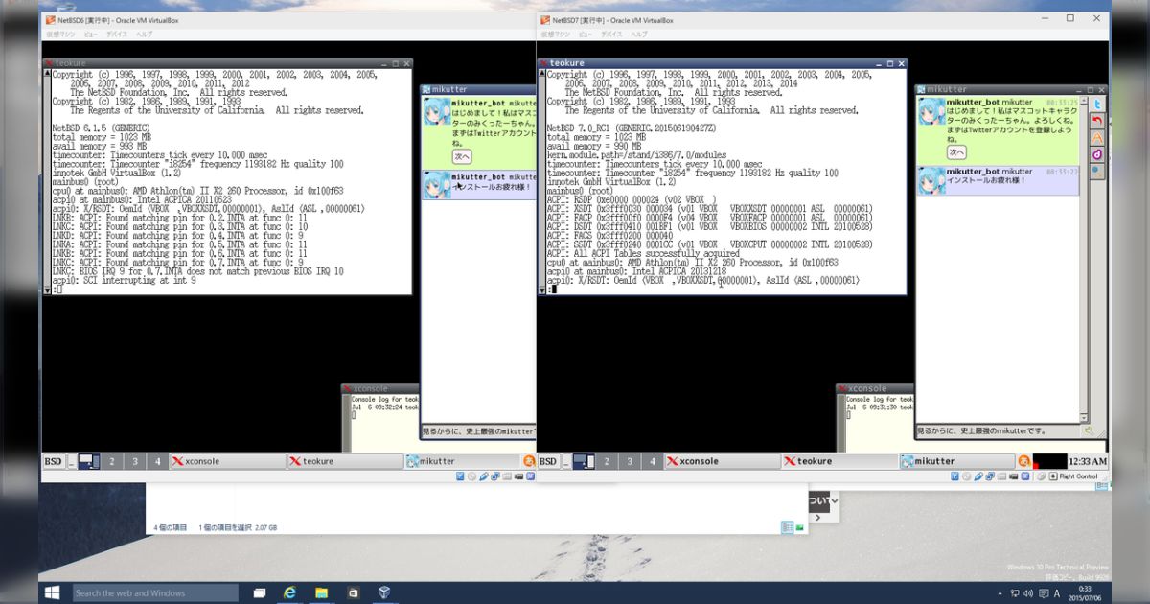
Task: Click scrollbar up arrow in NetBSD7 mikutter
Action: pos(1086,101)
